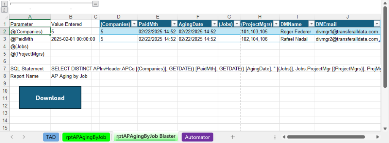This screenshot has width=389, height=143.
Task: Select column A header
Action: [x=30, y=17]
